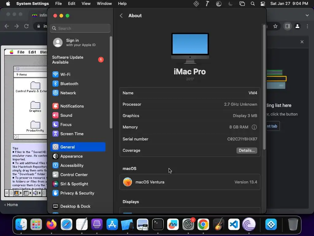Image resolution: width=314 pixels, height=236 pixels.
Task: Click the screen mirroring menu bar icon
Action: tap(242, 4)
